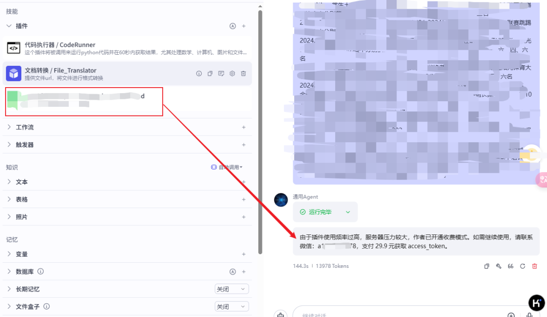Image resolution: width=547 pixels, height=317 pixels.
Task: Add a new 工作流 item
Action: (x=244, y=127)
